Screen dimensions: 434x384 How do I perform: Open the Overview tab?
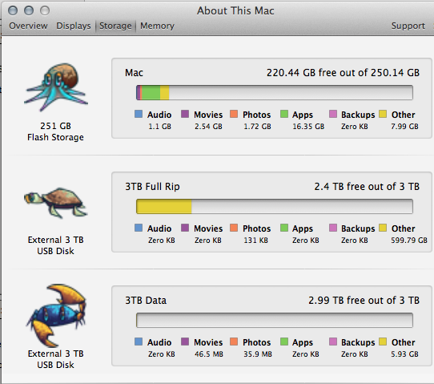[x=28, y=26]
